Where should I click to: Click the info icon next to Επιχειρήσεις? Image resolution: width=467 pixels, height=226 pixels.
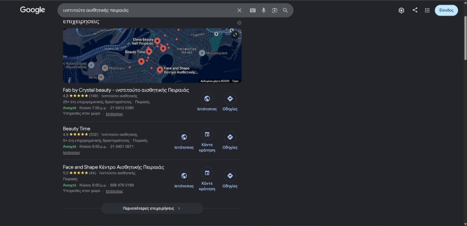tap(239, 23)
